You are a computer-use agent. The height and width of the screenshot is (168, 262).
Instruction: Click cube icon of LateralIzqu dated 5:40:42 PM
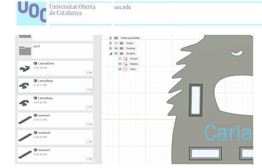[35, 98]
